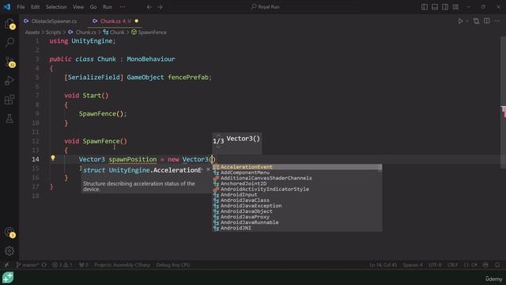Open errors and warnings count
This screenshot has width=506, height=285.
pyautogui.click(x=62, y=264)
